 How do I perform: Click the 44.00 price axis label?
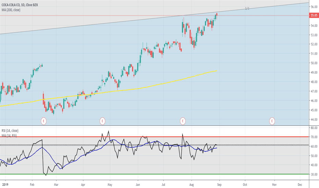(314, 120)
